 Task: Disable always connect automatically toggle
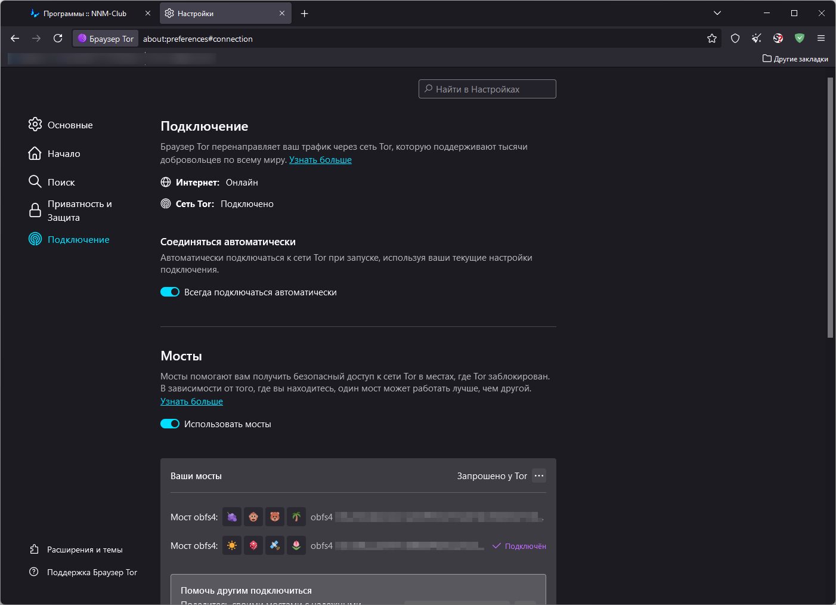click(x=170, y=292)
